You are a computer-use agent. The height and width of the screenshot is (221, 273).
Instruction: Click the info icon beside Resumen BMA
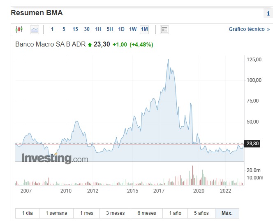(x=268, y=13)
